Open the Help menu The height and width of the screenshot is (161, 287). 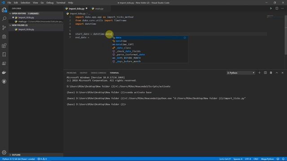coord(70,3)
